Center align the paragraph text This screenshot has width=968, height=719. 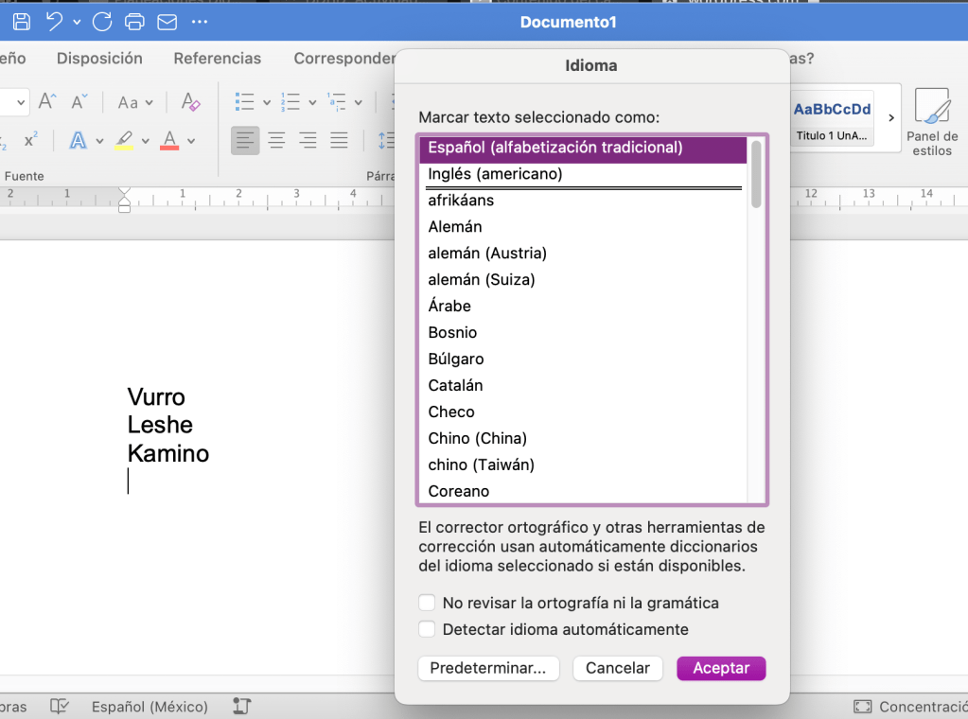coord(276,141)
